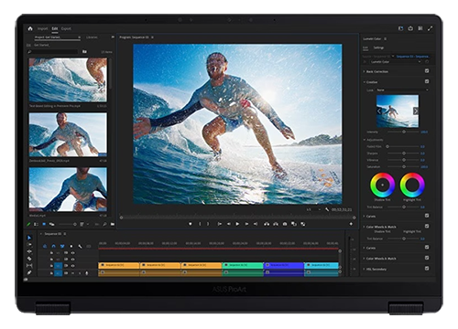Open the Lumetri Color effect dropdown
The height and width of the screenshot is (329, 458).
(x=396, y=62)
